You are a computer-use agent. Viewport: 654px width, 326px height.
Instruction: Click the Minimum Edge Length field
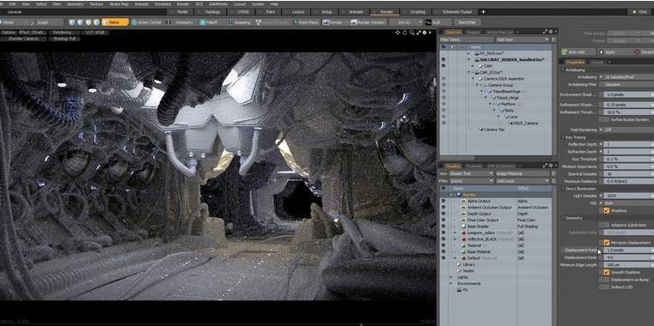(x=628, y=265)
